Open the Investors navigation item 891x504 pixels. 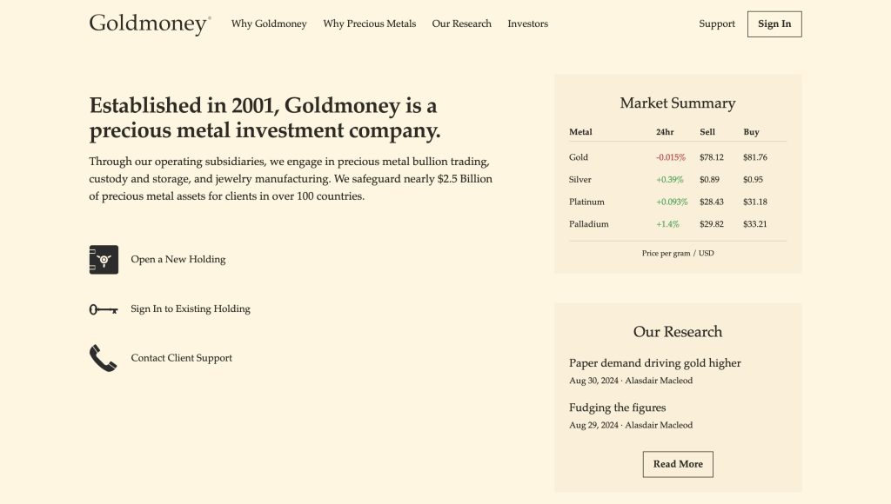pyautogui.click(x=527, y=24)
